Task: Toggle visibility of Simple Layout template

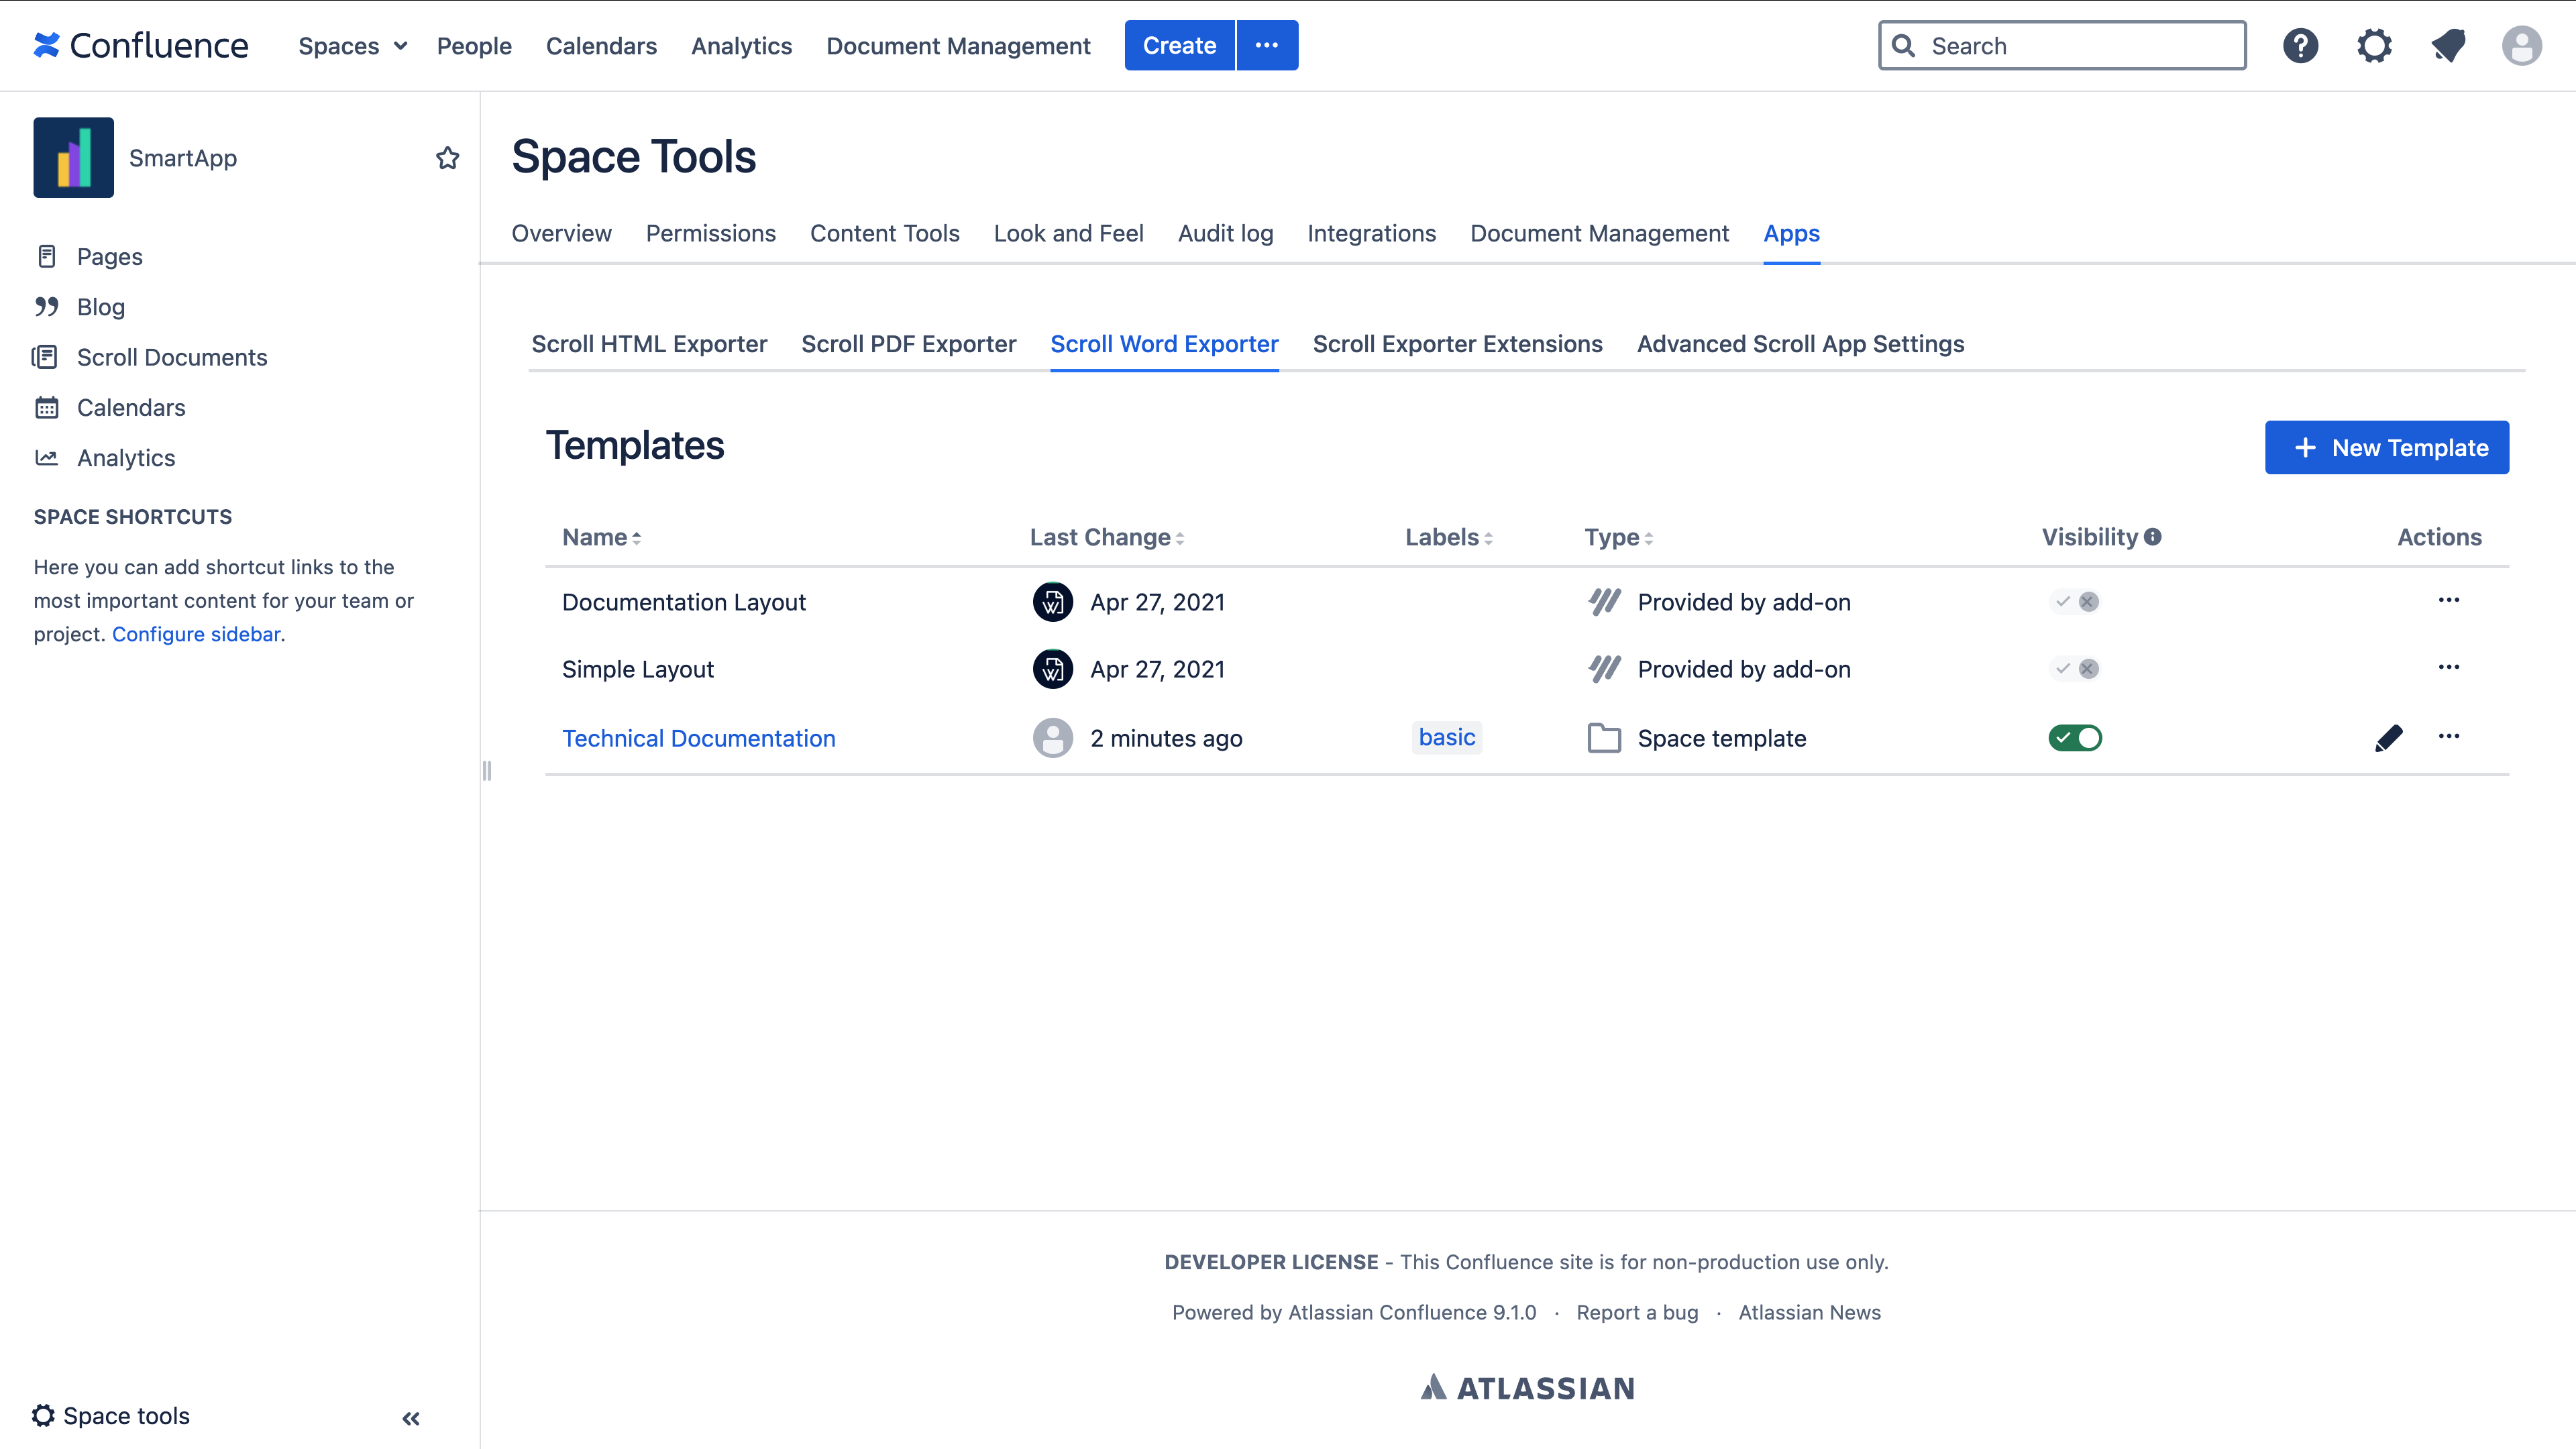Action: click(2075, 669)
